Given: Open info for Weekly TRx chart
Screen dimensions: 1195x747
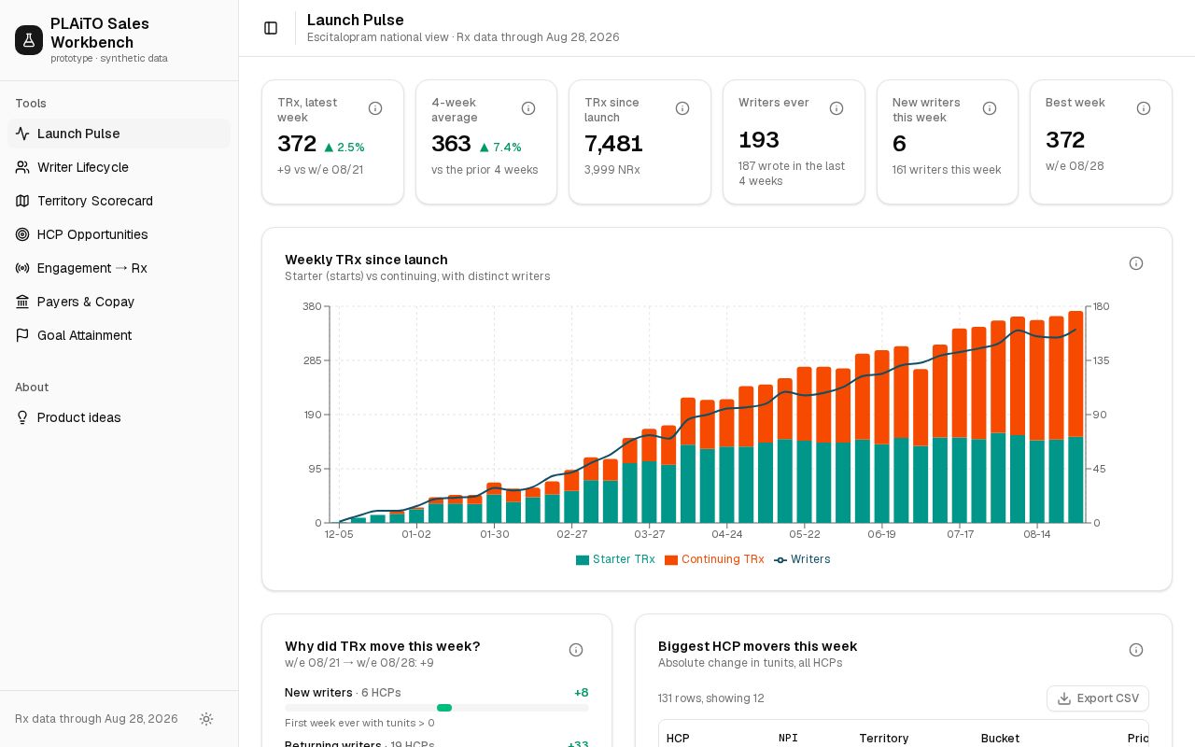Looking at the screenshot, I should coord(1136,263).
